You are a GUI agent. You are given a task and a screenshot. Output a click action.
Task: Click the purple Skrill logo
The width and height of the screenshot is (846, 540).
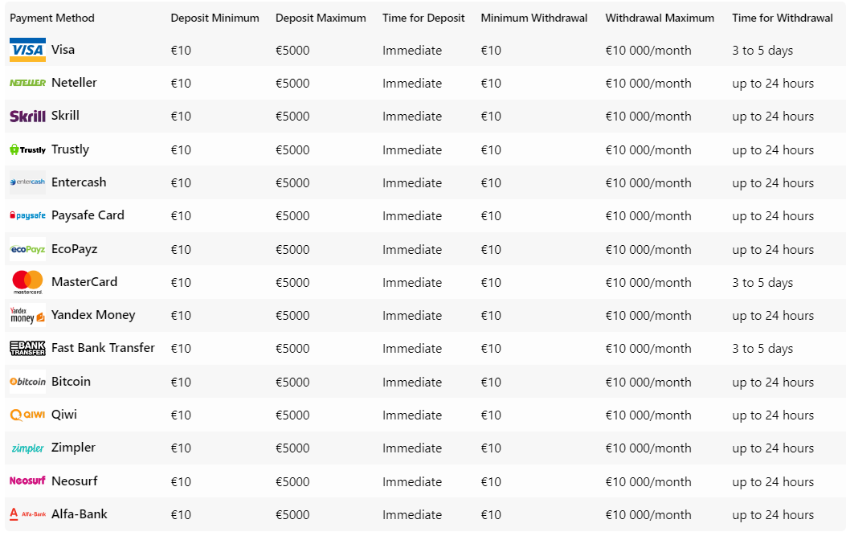tap(27, 117)
